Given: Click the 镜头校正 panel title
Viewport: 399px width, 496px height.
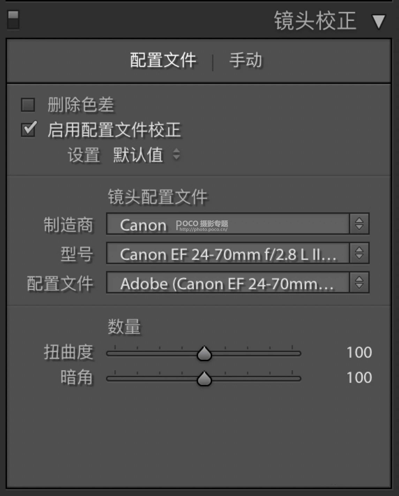Looking at the screenshot, I should point(315,21).
